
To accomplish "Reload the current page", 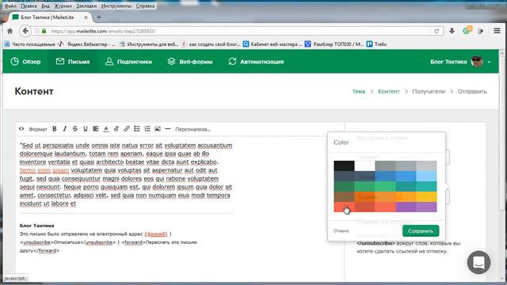I will 436,31.
